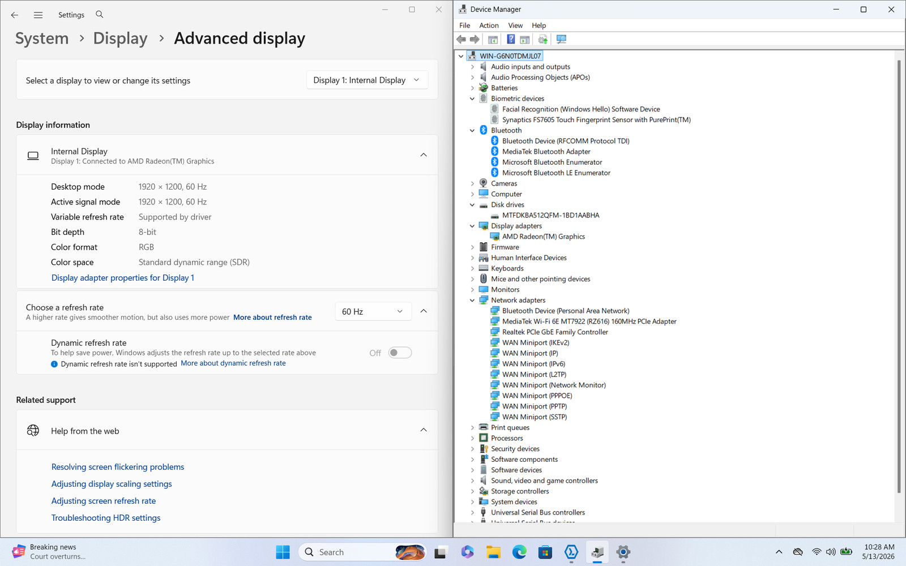Launch Microsoft Edge from taskbar
906x566 pixels.
click(x=519, y=552)
